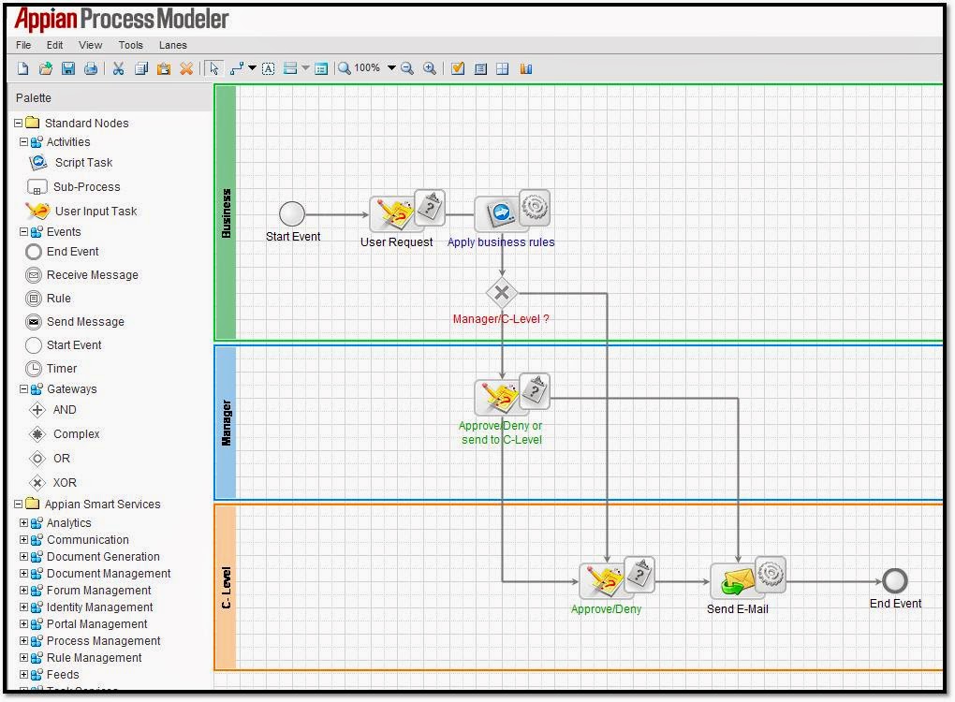The width and height of the screenshot is (955, 702).
Task: Click the Delete orange X icon
Action: click(x=186, y=69)
